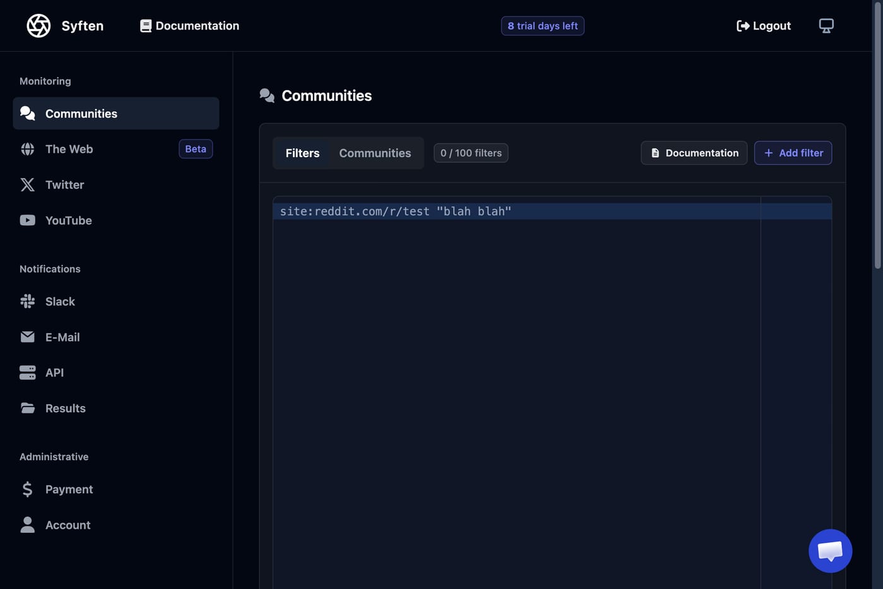Click the book icon beside header Documentation

point(146,26)
